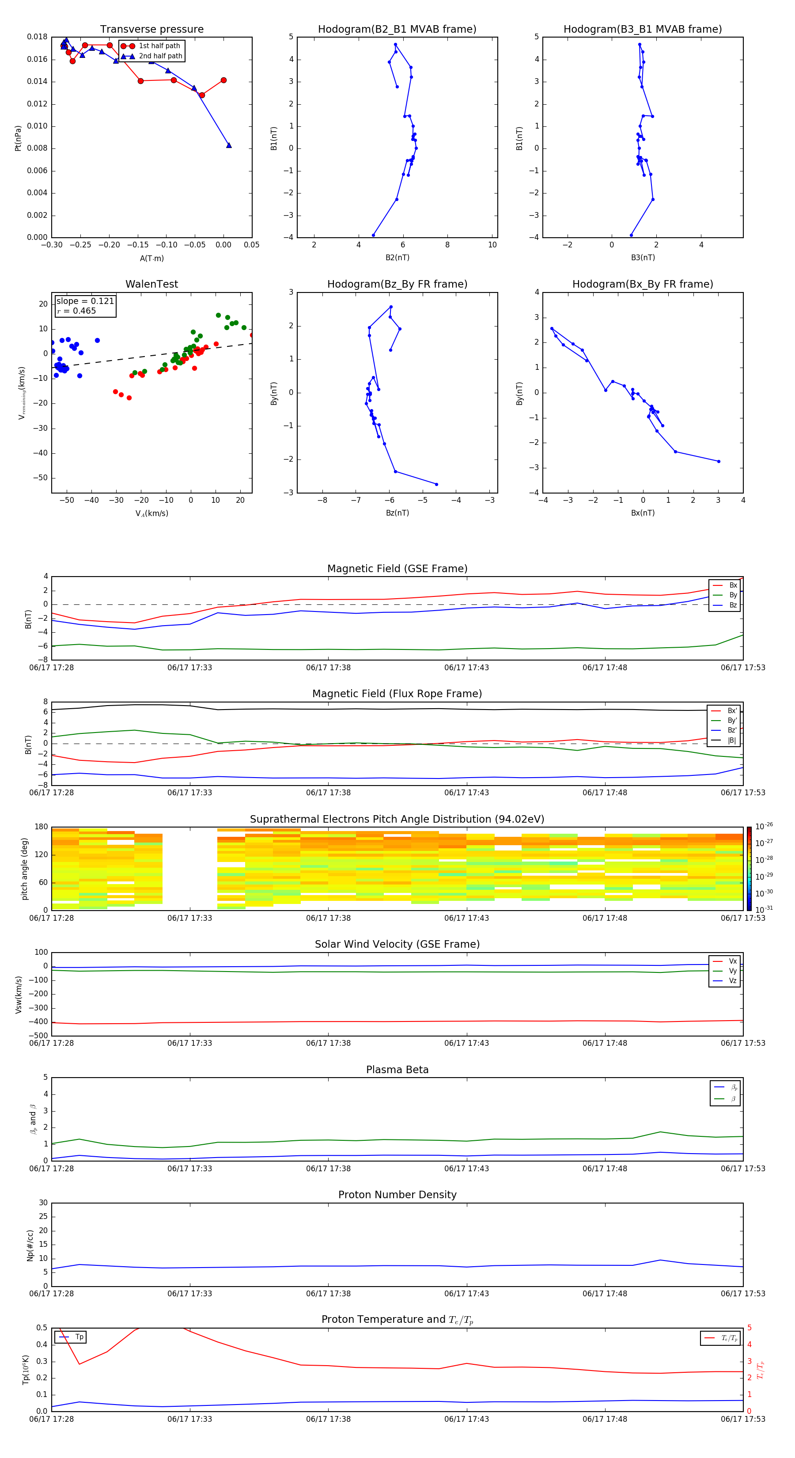Click the Bz legend entry in GSE magnetic field
Screen dimensions: 795x1458
click(725, 605)
